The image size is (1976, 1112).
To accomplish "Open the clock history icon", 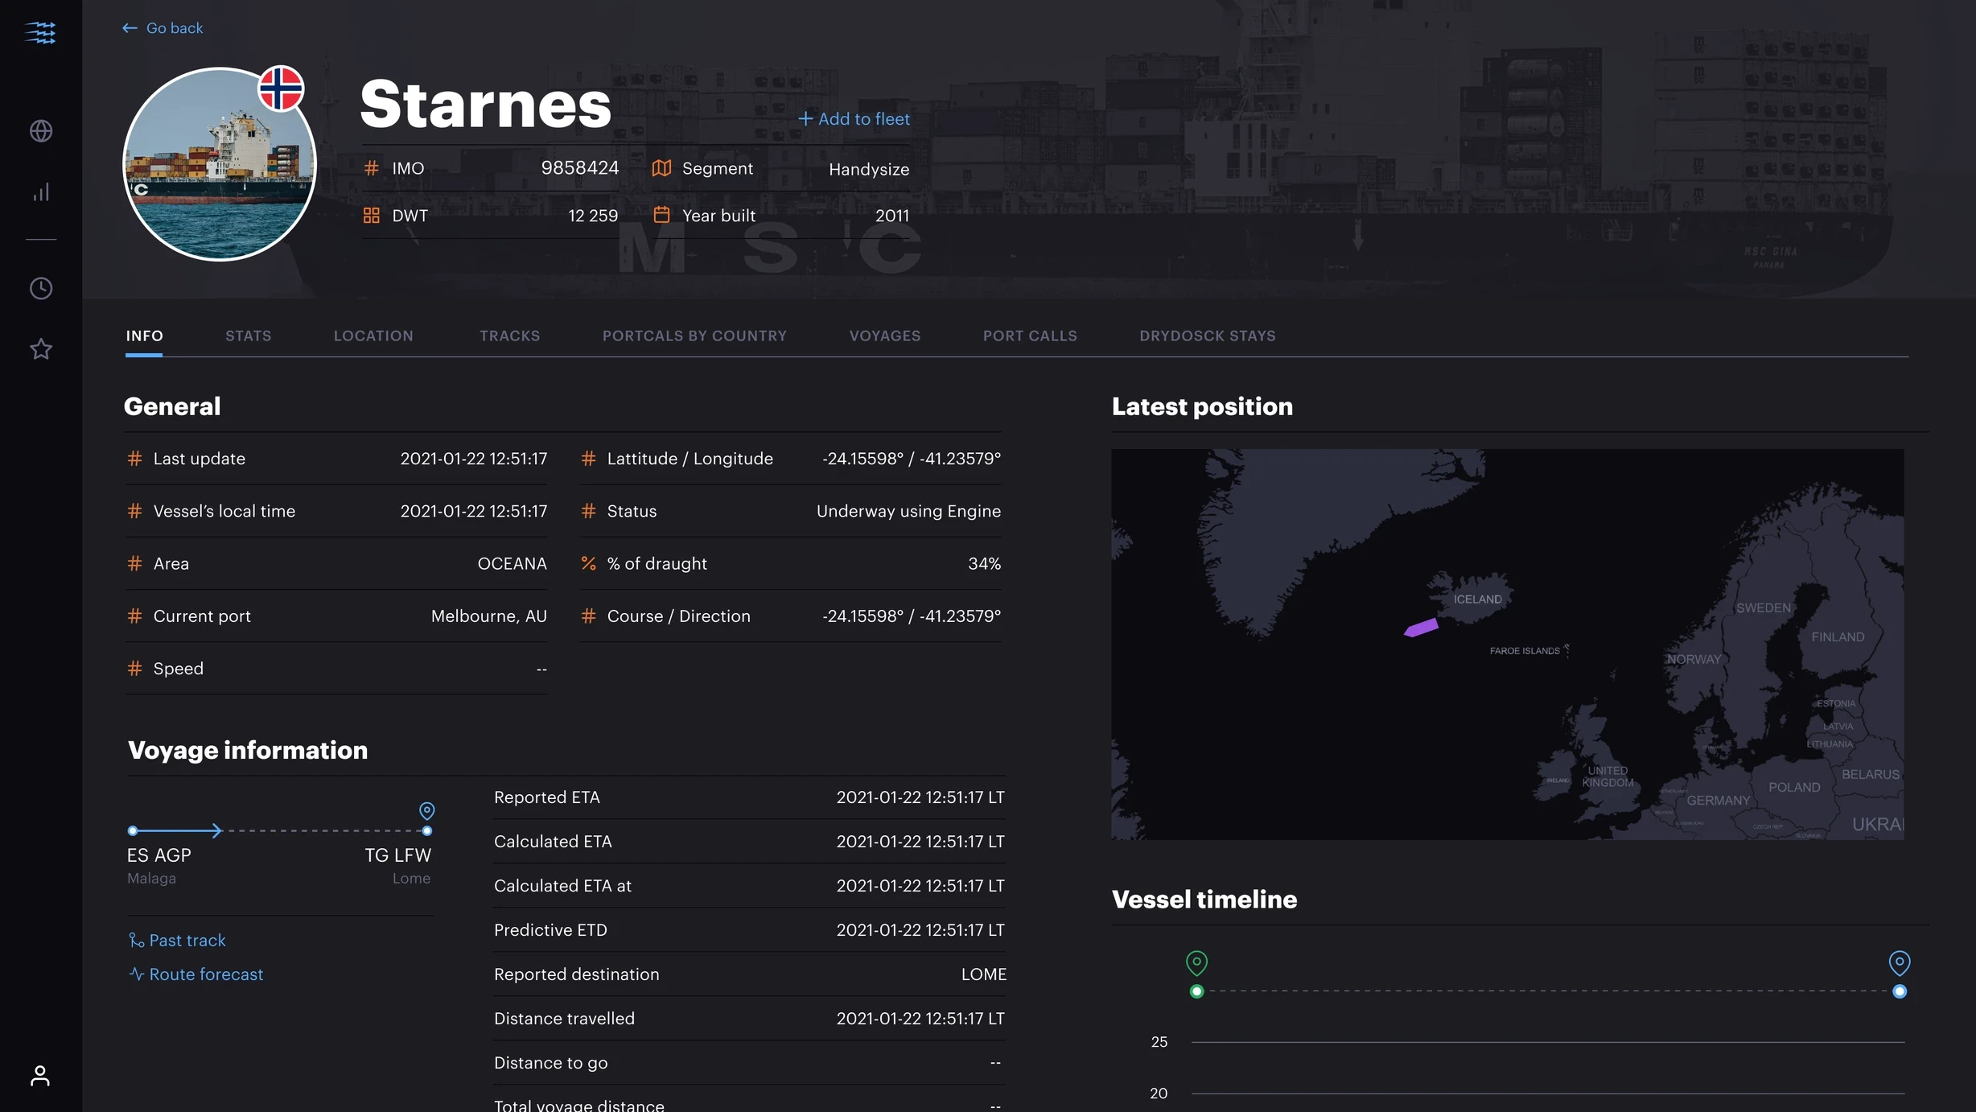I will [41, 288].
